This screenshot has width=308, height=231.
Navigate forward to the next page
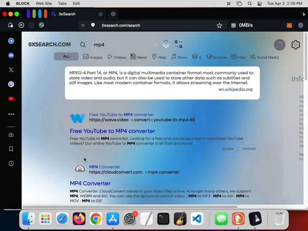tap(31, 25)
